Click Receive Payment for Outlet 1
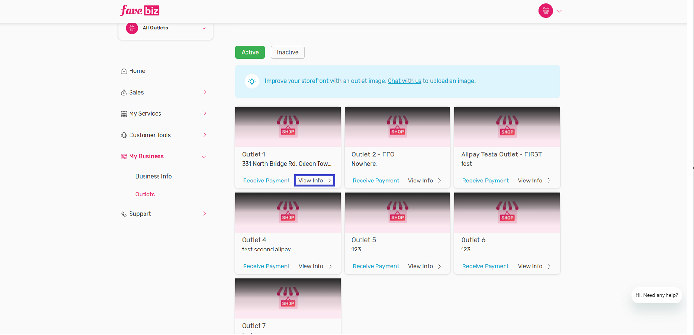The width and height of the screenshot is (694, 335). click(x=266, y=181)
